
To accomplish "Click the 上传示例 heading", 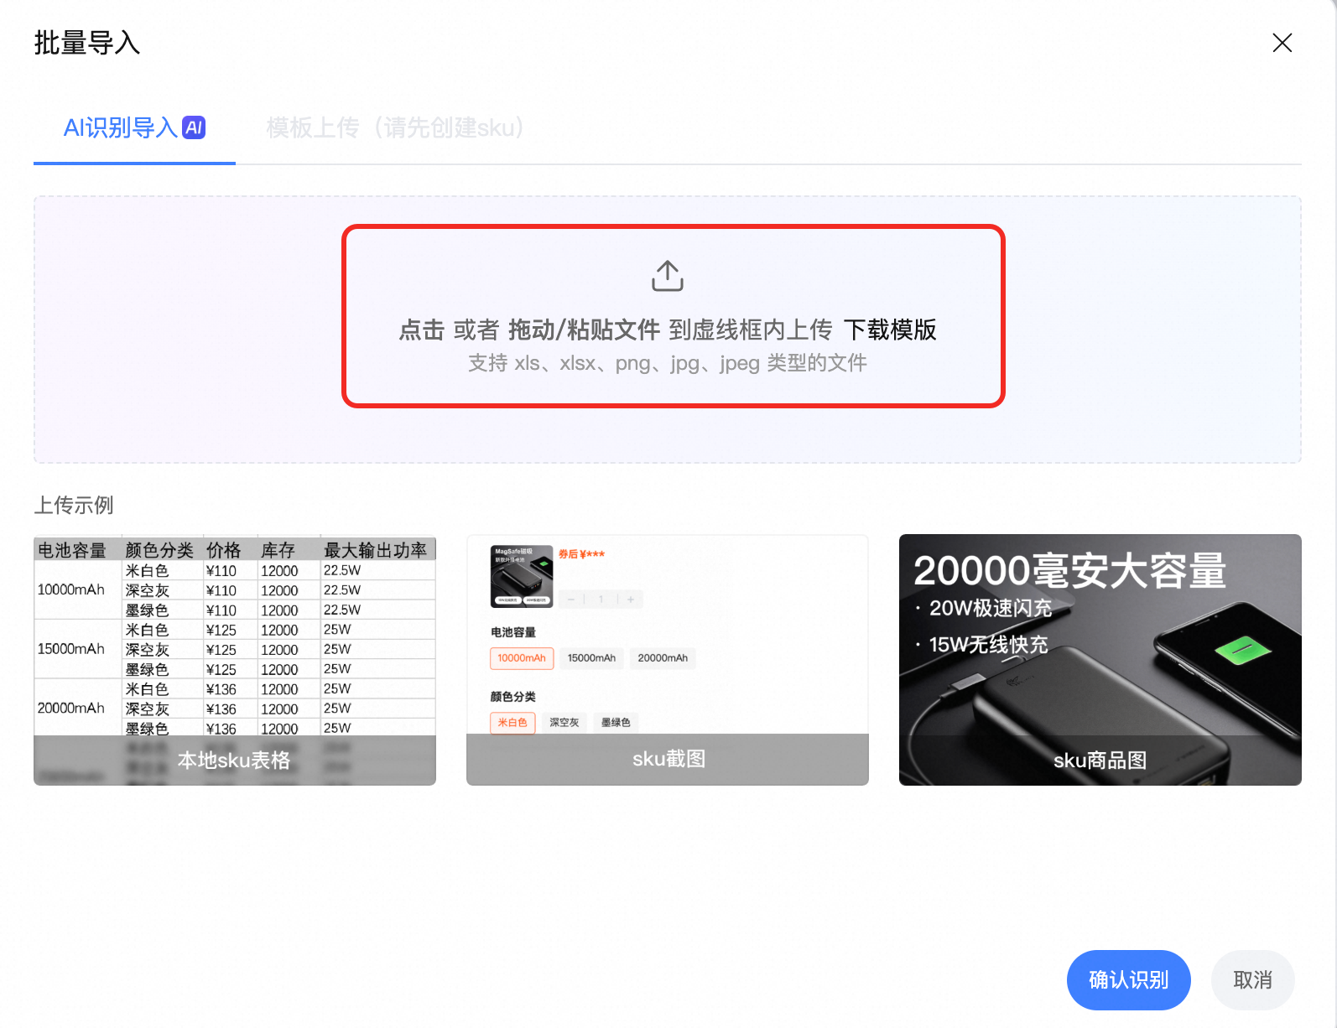I will click(74, 505).
